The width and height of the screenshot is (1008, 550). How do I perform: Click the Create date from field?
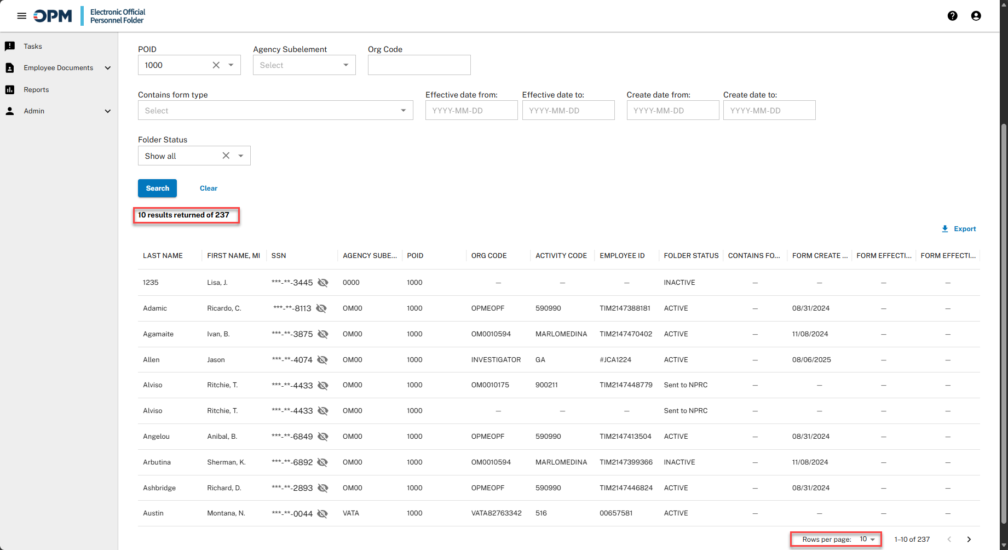pyautogui.click(x=673, y=111)
